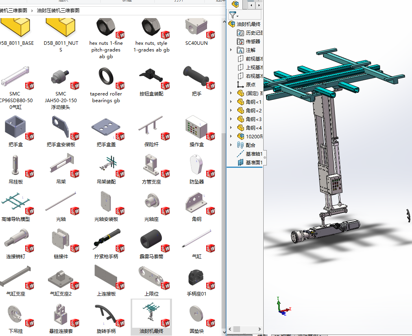Image resolution: width=412 pixels, height=336 pixels.
Task: Expand the 角钢<1> component node
Action: point(231,102)
